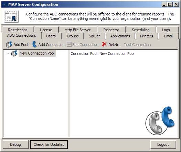Click the Check for Updates button
Image resolution: width=181 pixels, height=152 pixels.
coord(49,144)
